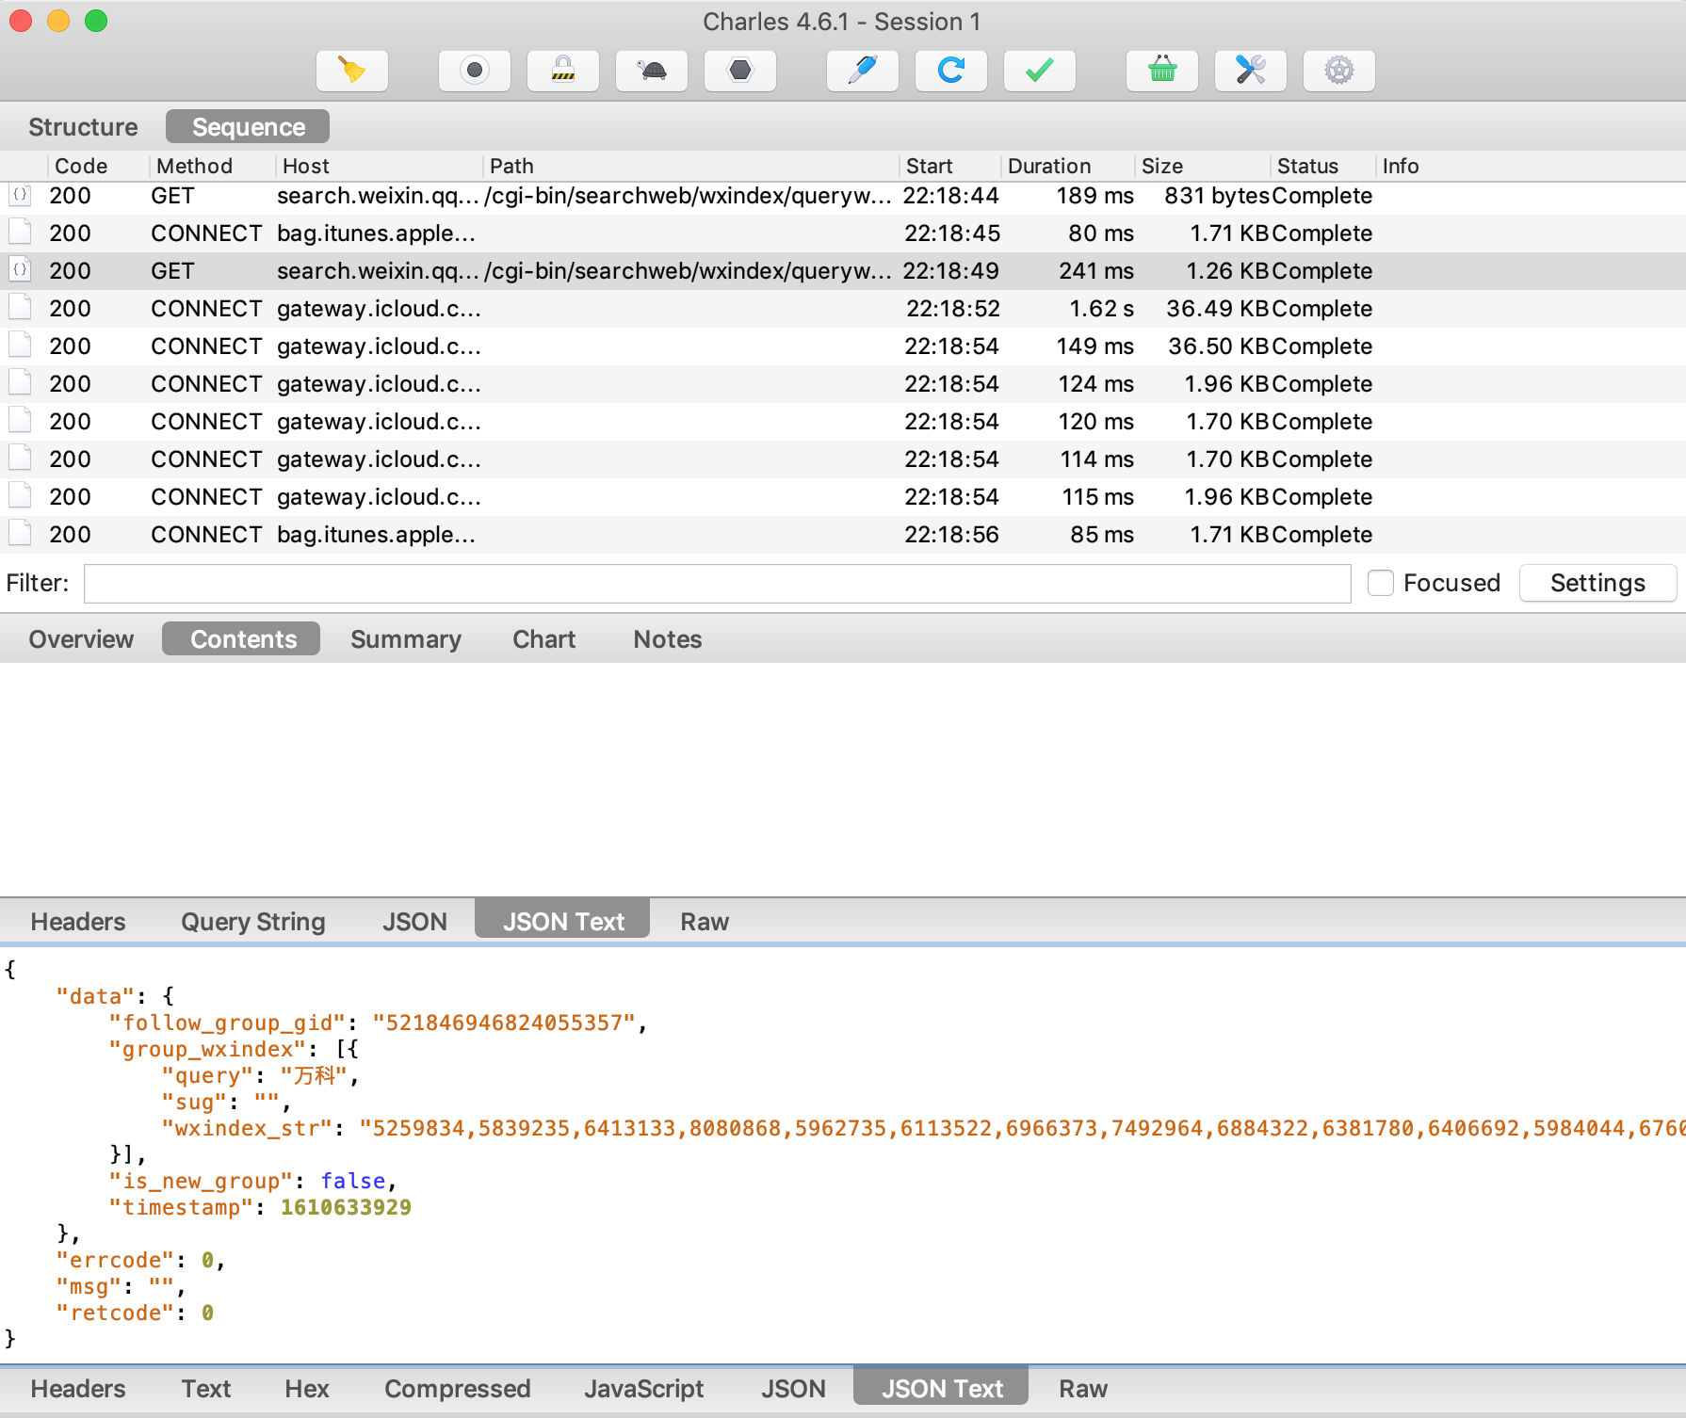Click the green checkmark Validate icon
The image size is (1686, 1418).
tap(1039, 71)
